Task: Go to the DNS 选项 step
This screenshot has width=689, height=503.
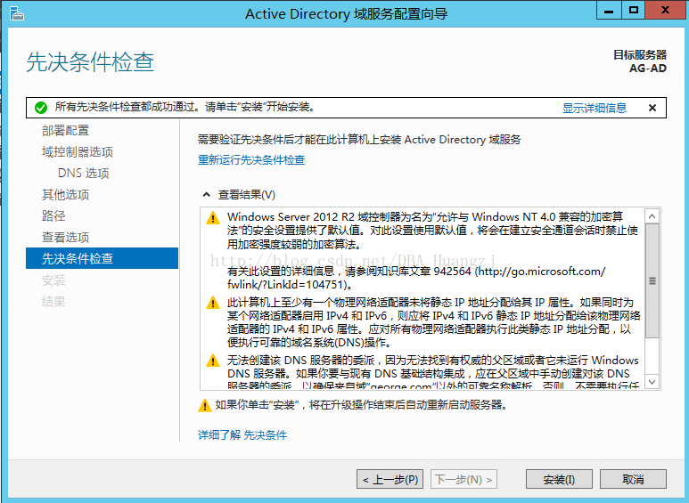Action: 84,173
